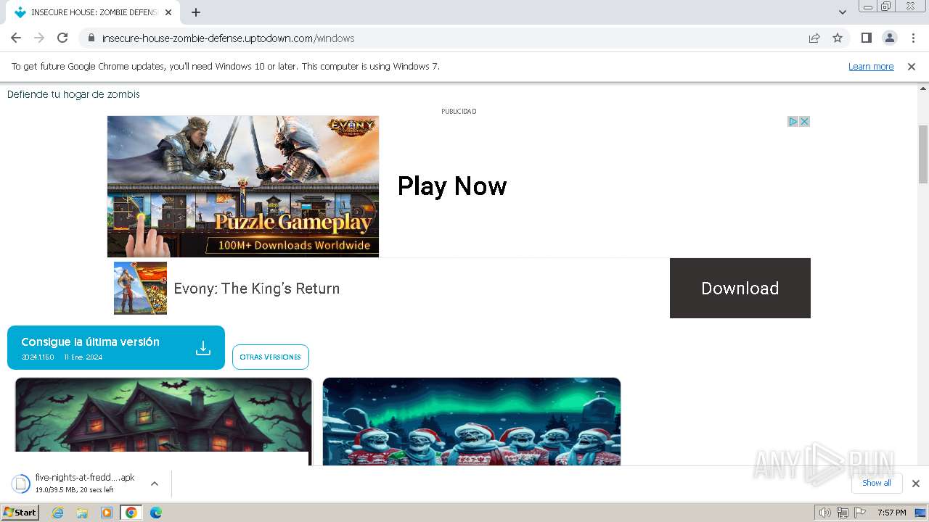Viewport: 929px width, 522px height.
Task: Open the tab search dropdown
Action: [843, 12]
